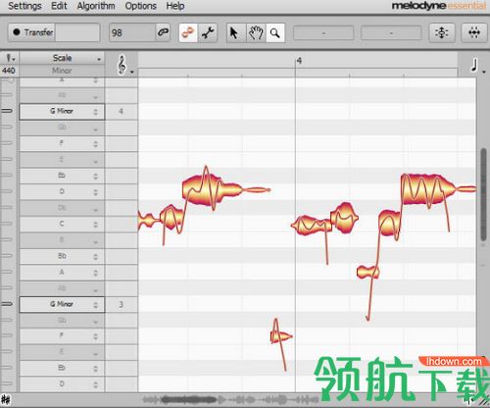
Task: Select the C note row in scale ruler
Action: pyautogui.click(x=62, y=224)
